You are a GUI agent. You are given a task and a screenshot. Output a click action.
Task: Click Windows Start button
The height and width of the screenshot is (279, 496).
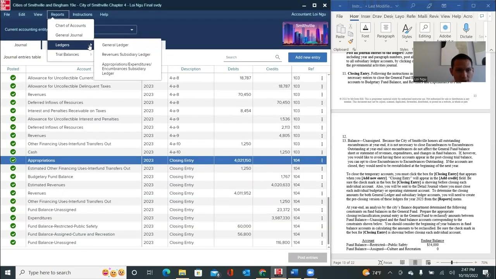pos(8,272)
